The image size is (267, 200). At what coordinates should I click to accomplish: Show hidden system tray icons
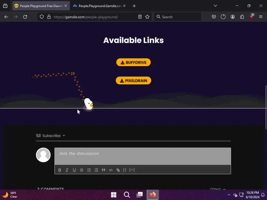(229, 195)
